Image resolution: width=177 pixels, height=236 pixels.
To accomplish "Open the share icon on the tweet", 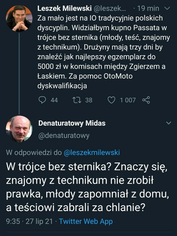I will (x=146, y=100).
